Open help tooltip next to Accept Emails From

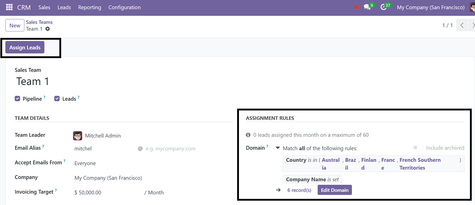[x=64, y=161]
